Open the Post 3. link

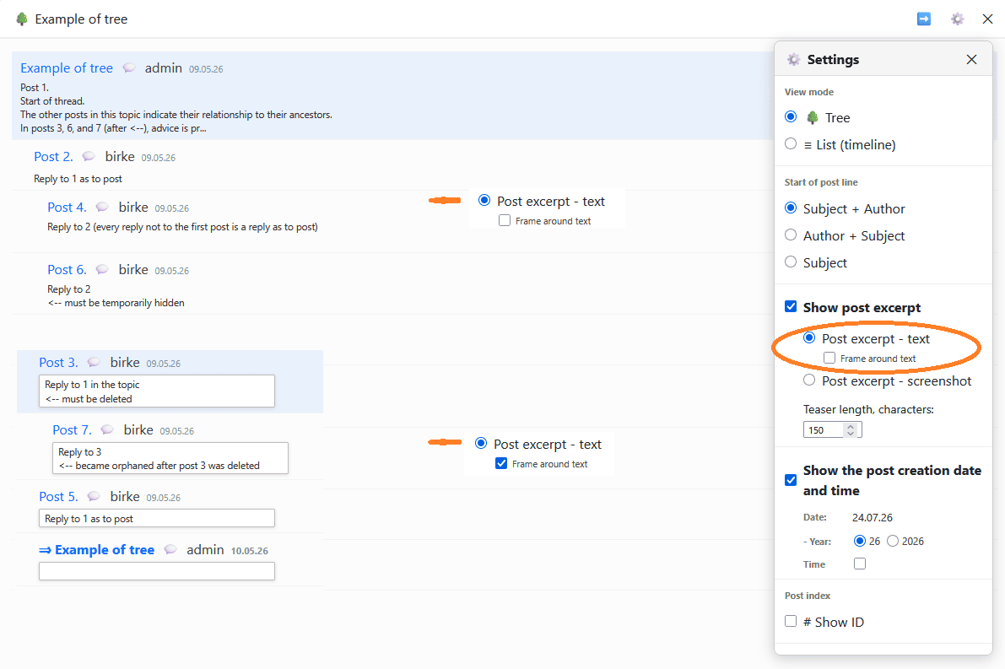[58, 362]
